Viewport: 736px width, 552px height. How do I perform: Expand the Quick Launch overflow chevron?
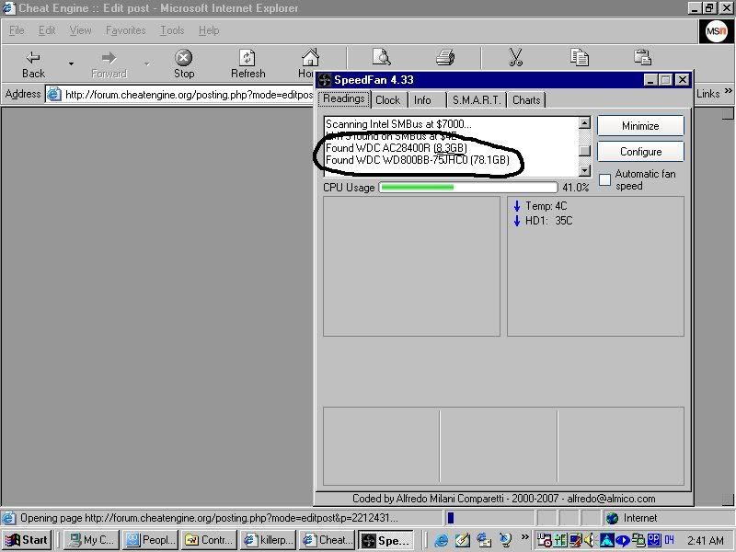pyautogui.click(x=524, y=536)
